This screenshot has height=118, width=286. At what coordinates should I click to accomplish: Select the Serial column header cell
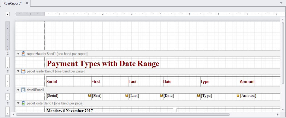[x=69, y=81]
